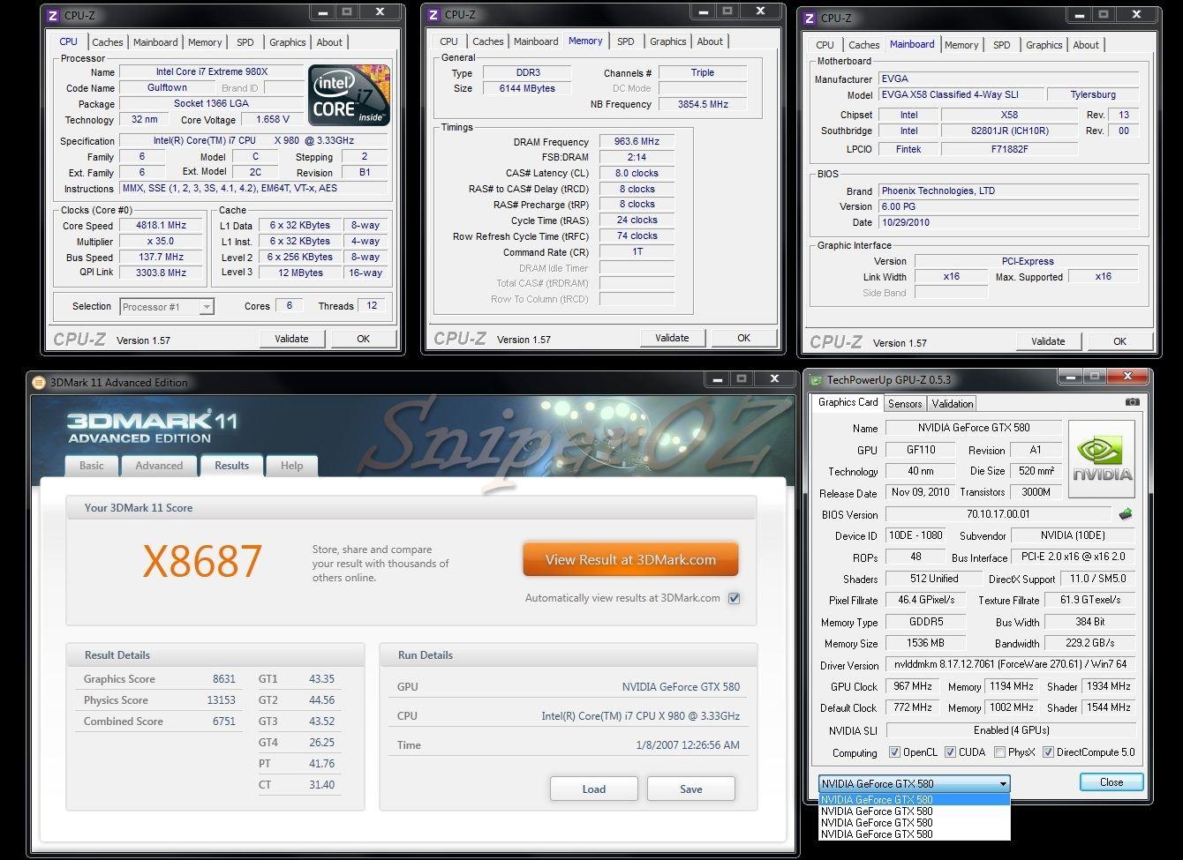The height and width of the screenshot is (860, 1183).
Task: Click the CAS# Latency 8.0 clocks field
Action: tap(637, 174)
